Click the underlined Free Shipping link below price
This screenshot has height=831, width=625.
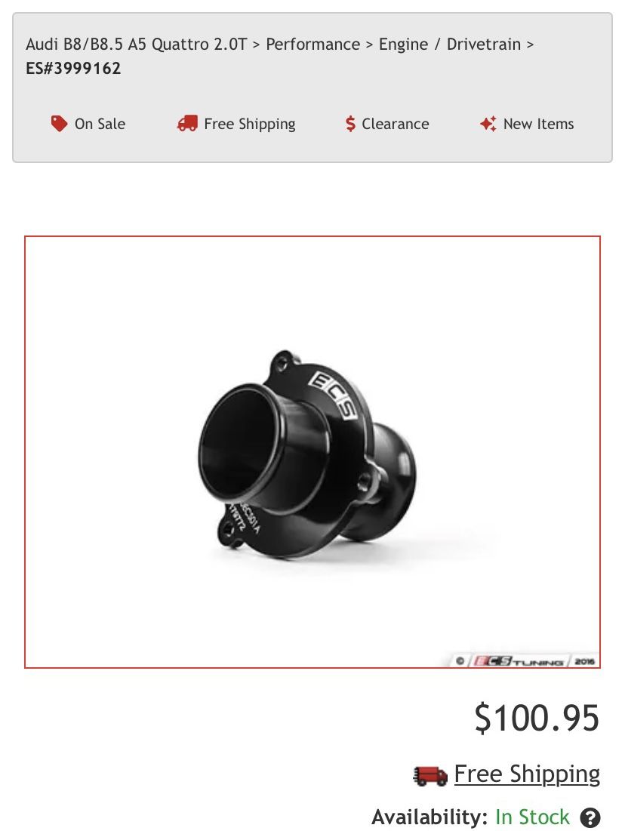[527, 774]
